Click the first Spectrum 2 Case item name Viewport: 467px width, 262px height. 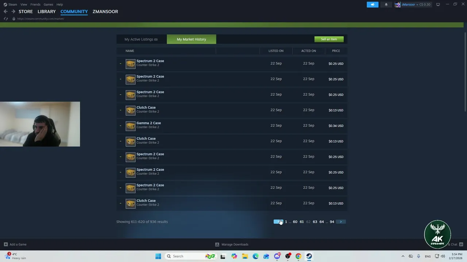tap(150, 61)
